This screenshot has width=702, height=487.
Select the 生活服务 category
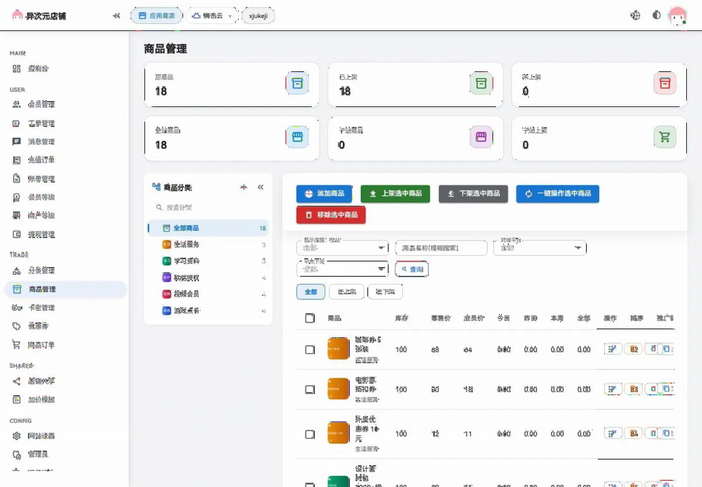point(208,244)
